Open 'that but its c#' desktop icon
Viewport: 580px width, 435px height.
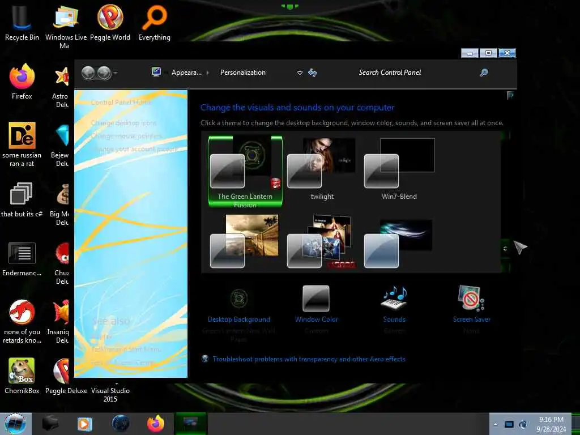tap(22, 200)
